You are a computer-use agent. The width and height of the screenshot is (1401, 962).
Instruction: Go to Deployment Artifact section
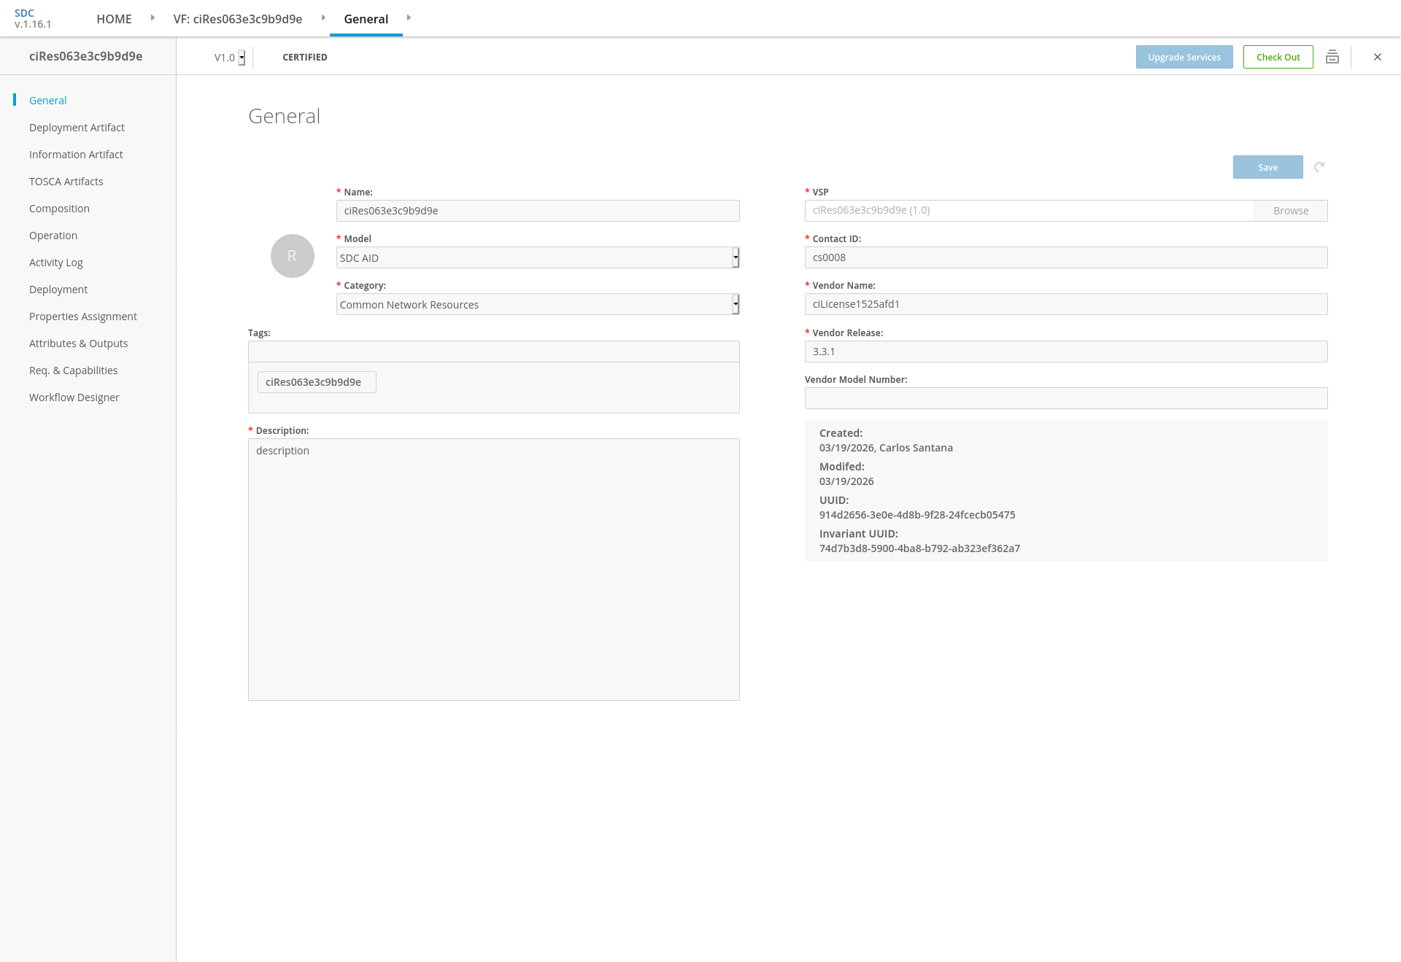tap(77, 128)
